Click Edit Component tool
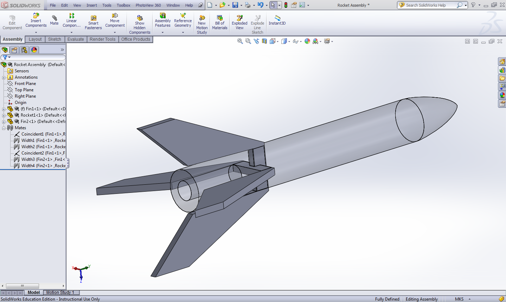The height and width of the screenshot is (302, 506). [x=12, y=22]
